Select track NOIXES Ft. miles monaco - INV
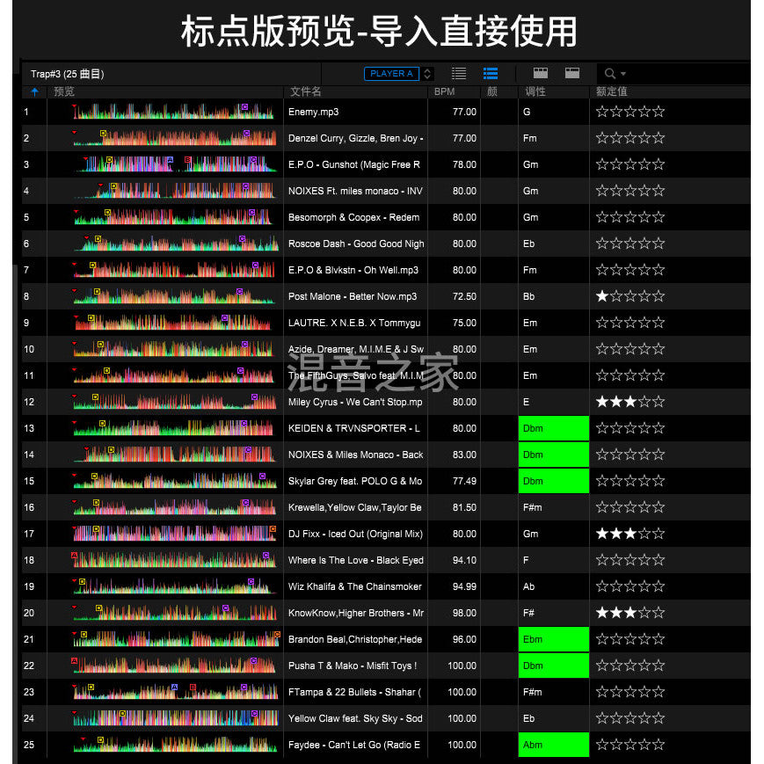 click(355, 191)
